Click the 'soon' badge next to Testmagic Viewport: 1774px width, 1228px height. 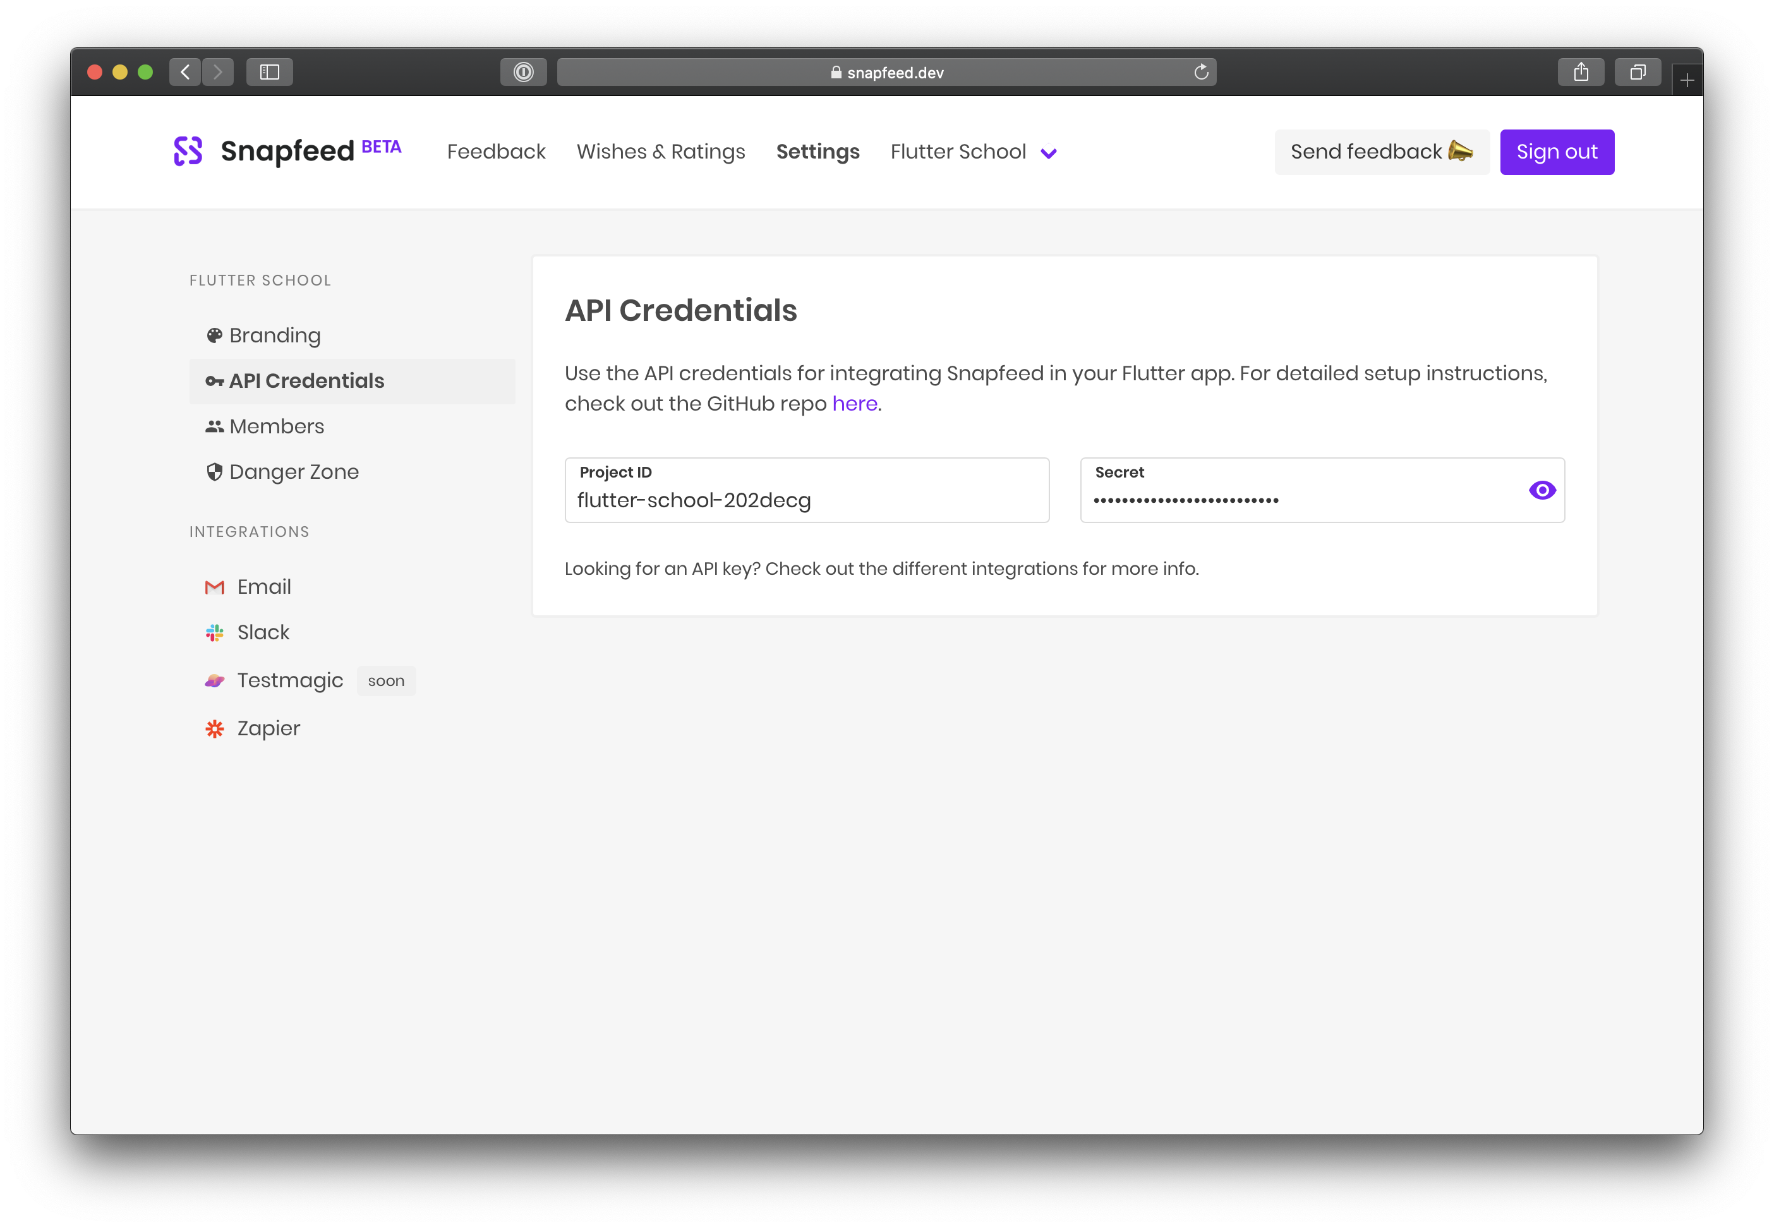point(386,681)
